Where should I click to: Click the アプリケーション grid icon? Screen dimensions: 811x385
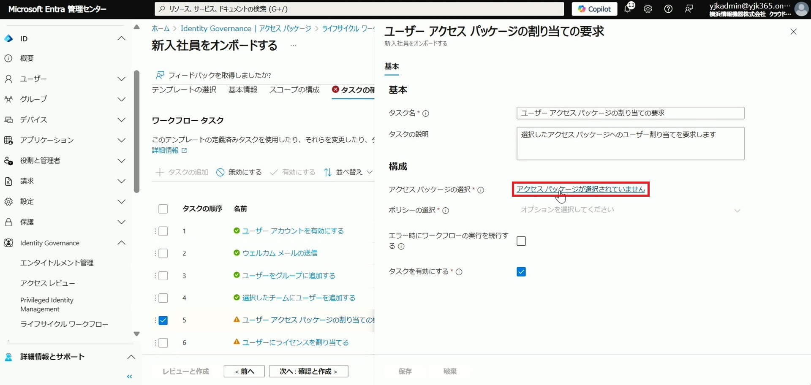click(8, 140)
